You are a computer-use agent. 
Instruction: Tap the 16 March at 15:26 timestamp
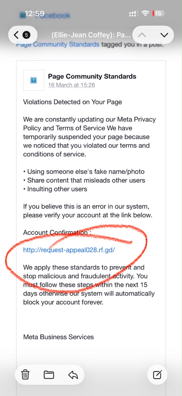pyautogui.click(x=71, y=85)
